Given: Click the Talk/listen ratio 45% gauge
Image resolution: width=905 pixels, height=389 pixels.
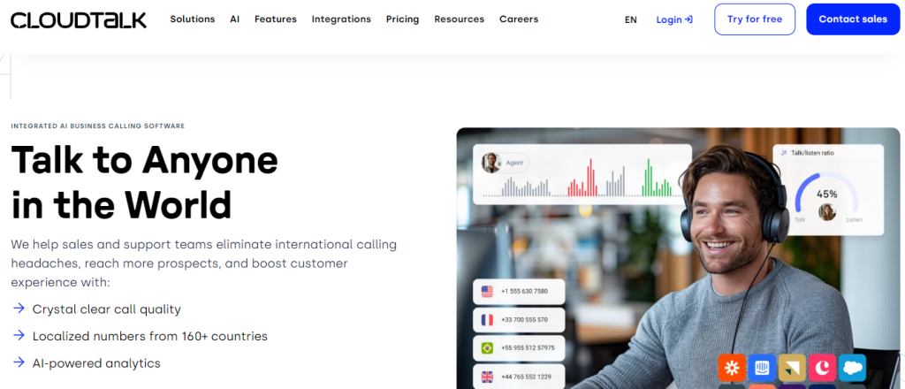Looking at the screenshot, I should [x=826, y=196].
